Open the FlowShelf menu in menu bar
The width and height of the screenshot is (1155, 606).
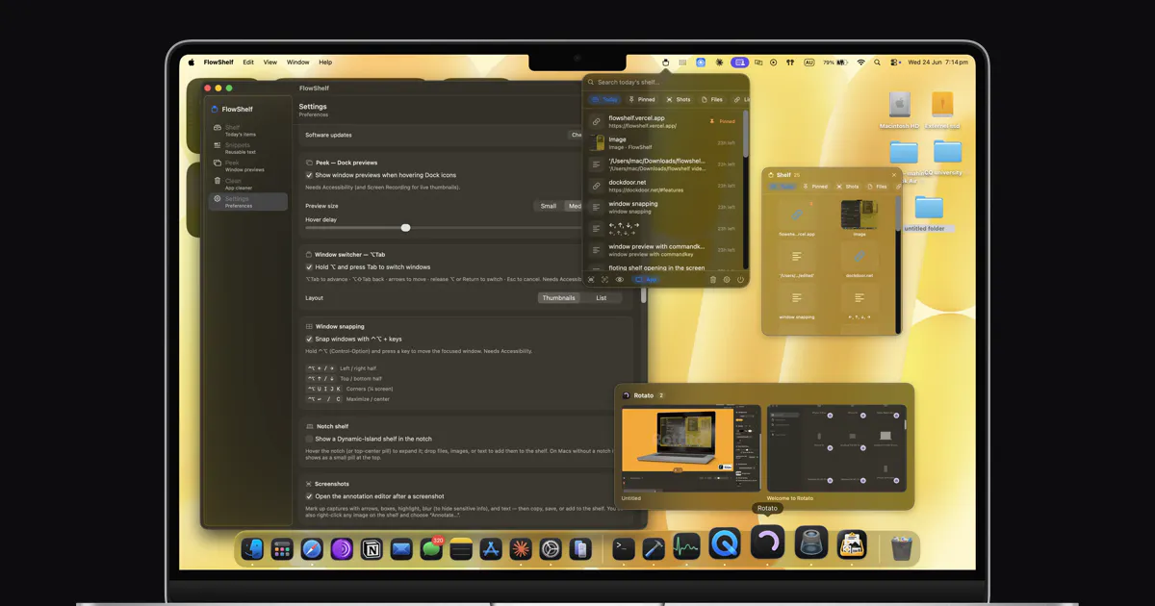218,63
